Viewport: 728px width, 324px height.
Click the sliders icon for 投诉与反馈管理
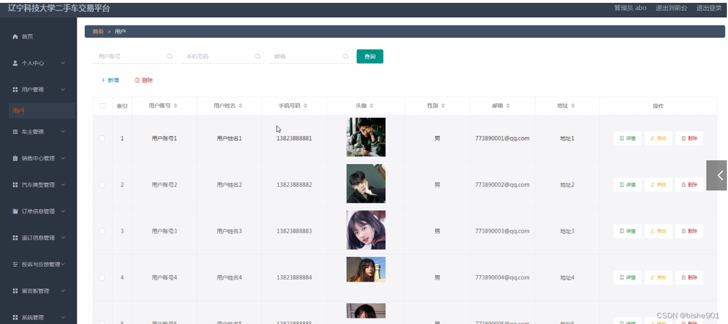click(15, 264)
